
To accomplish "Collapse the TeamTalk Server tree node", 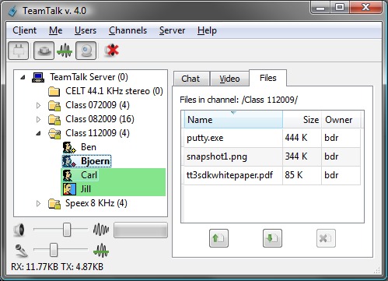I will coord(23,77).
